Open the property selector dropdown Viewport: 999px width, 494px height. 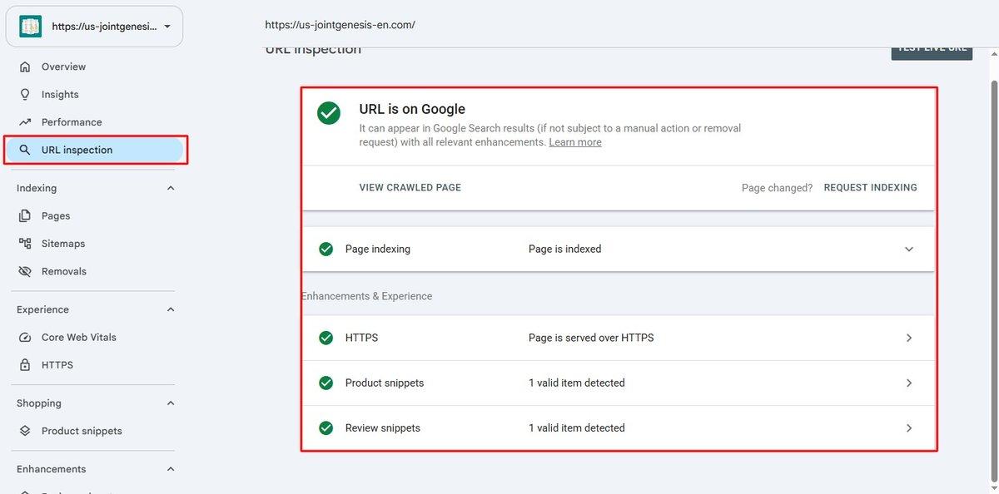pyautogui.click(x=94, y=27)
